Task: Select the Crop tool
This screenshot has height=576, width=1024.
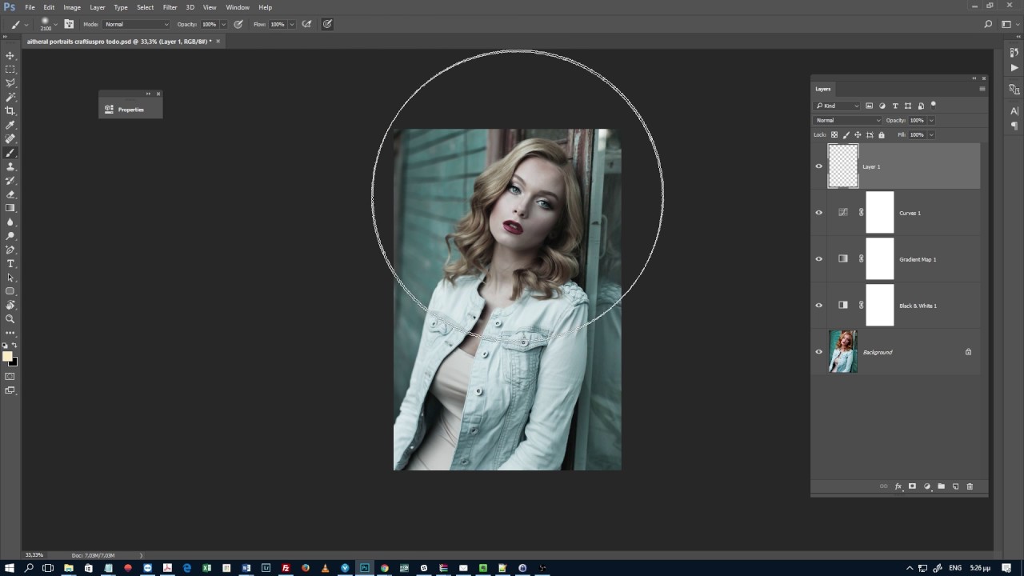Action: click(10, 111)
